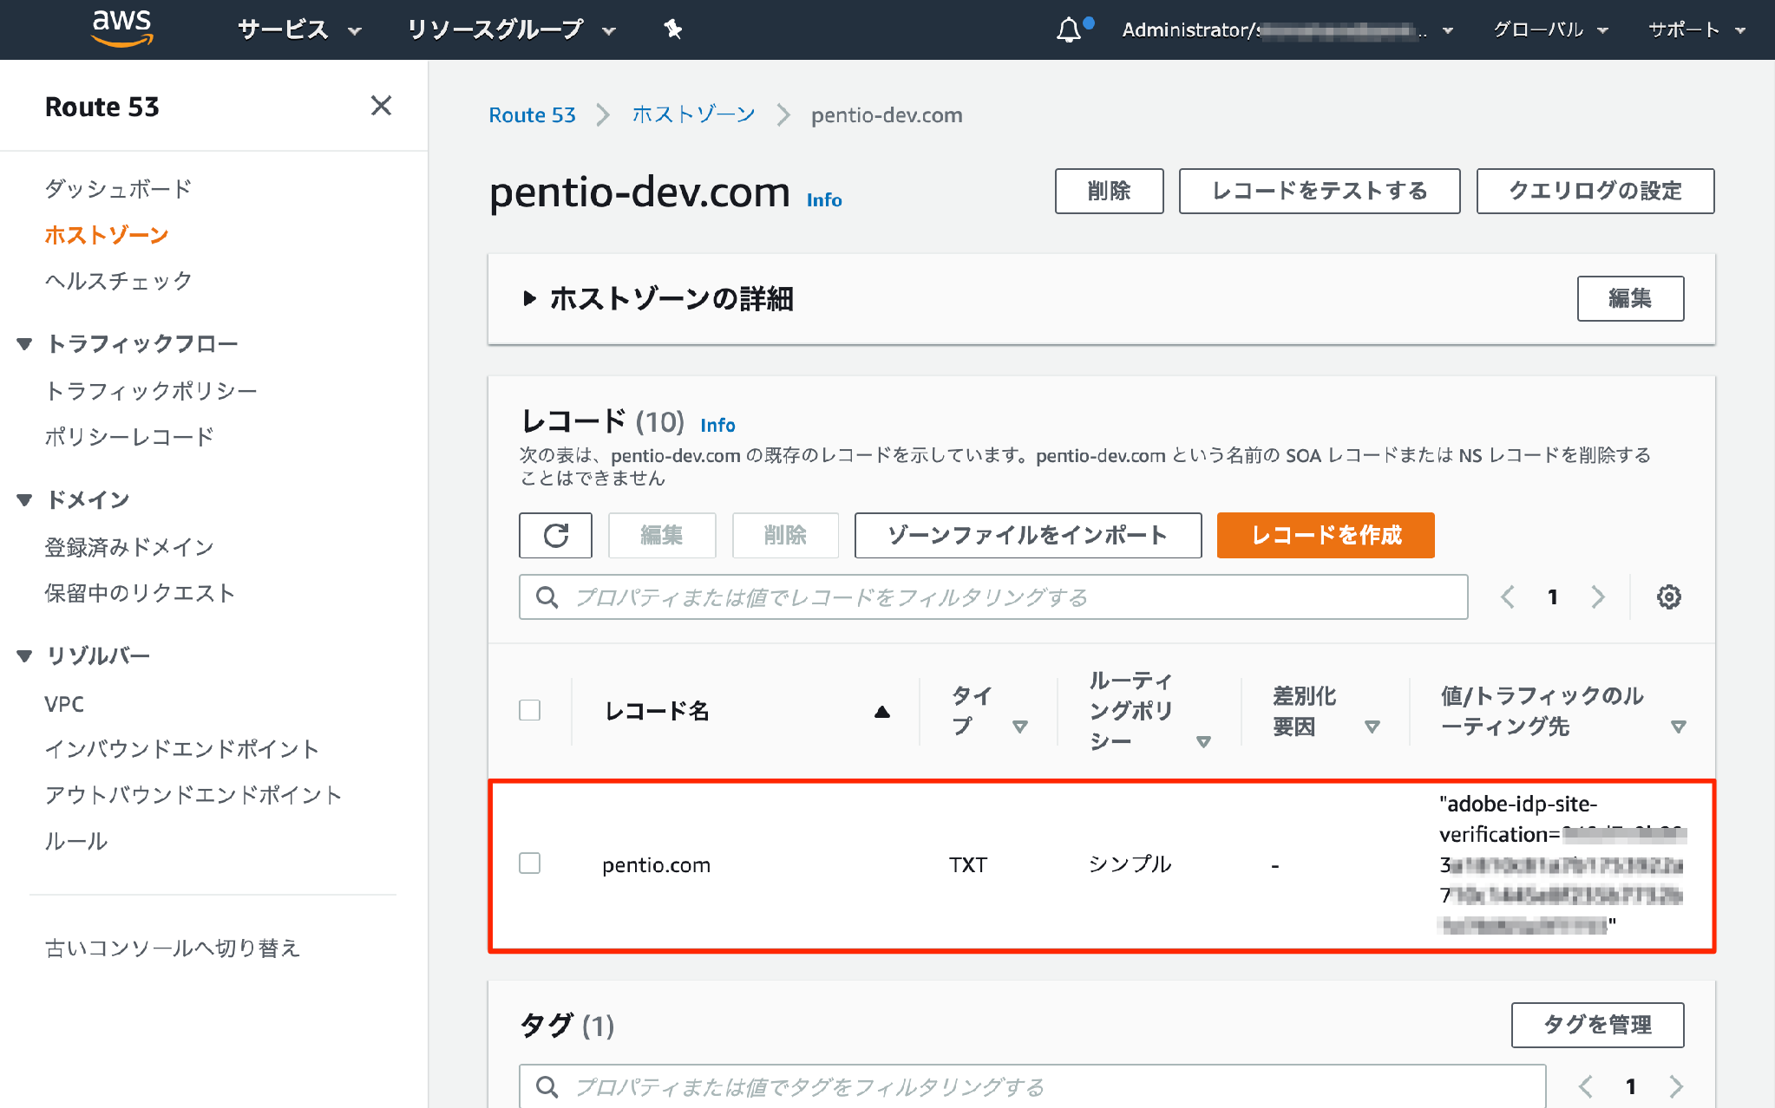This screenshot has height=1108, width=1775.
Task: Collapse the トラフィックフロー sidebar group
Action: point(24,344)
